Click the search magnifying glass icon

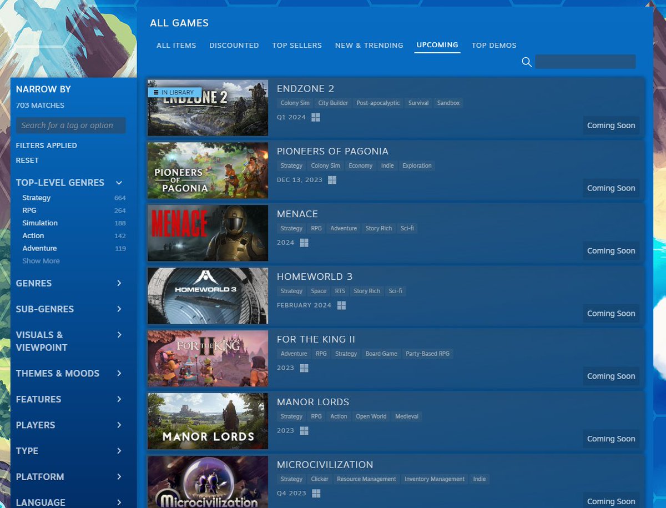(526, 62)
